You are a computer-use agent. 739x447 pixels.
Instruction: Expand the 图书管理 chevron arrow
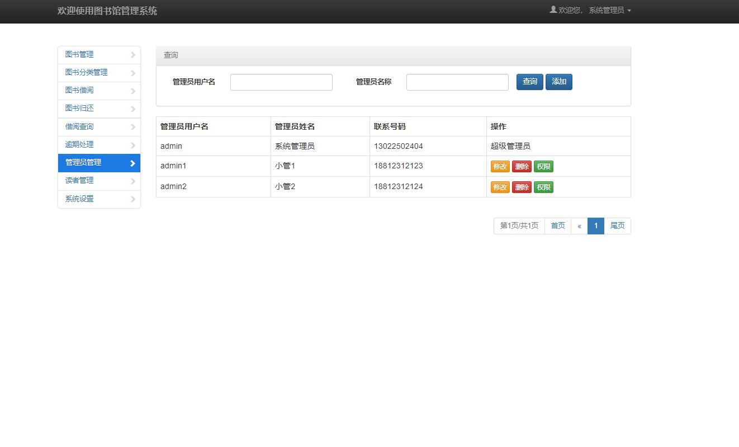[x=132, y=54]
